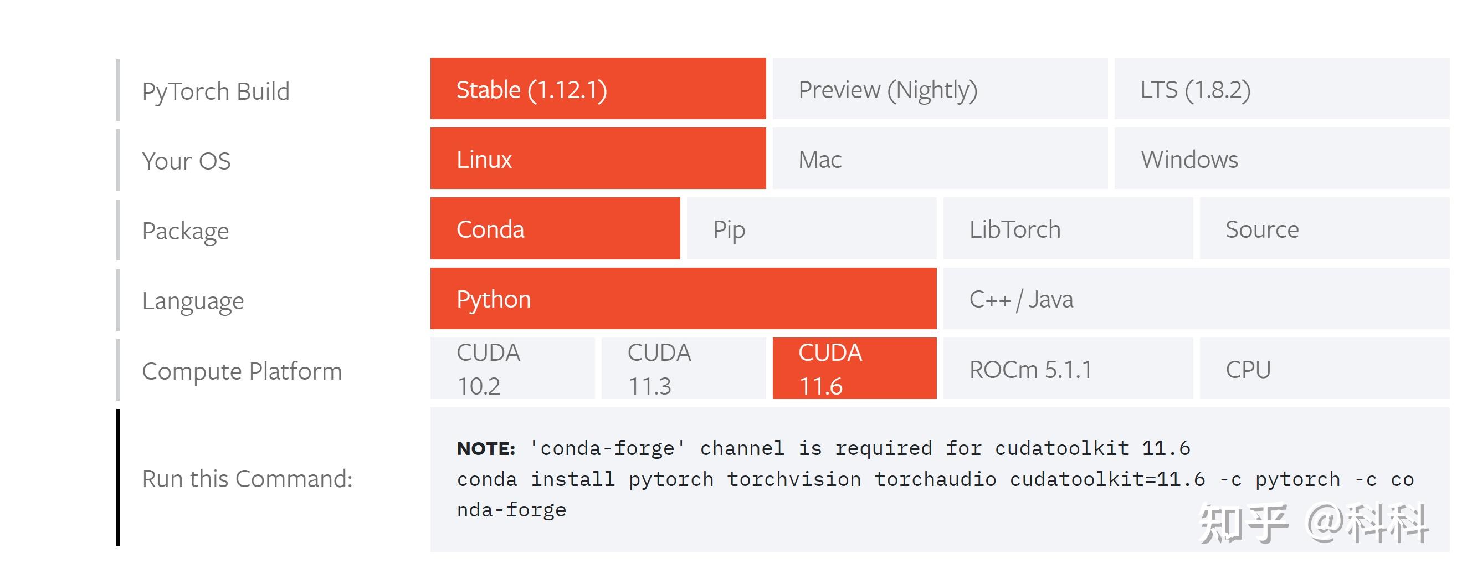Choose CUDA 11.3 as compute platform

click(x=684, y=367)
